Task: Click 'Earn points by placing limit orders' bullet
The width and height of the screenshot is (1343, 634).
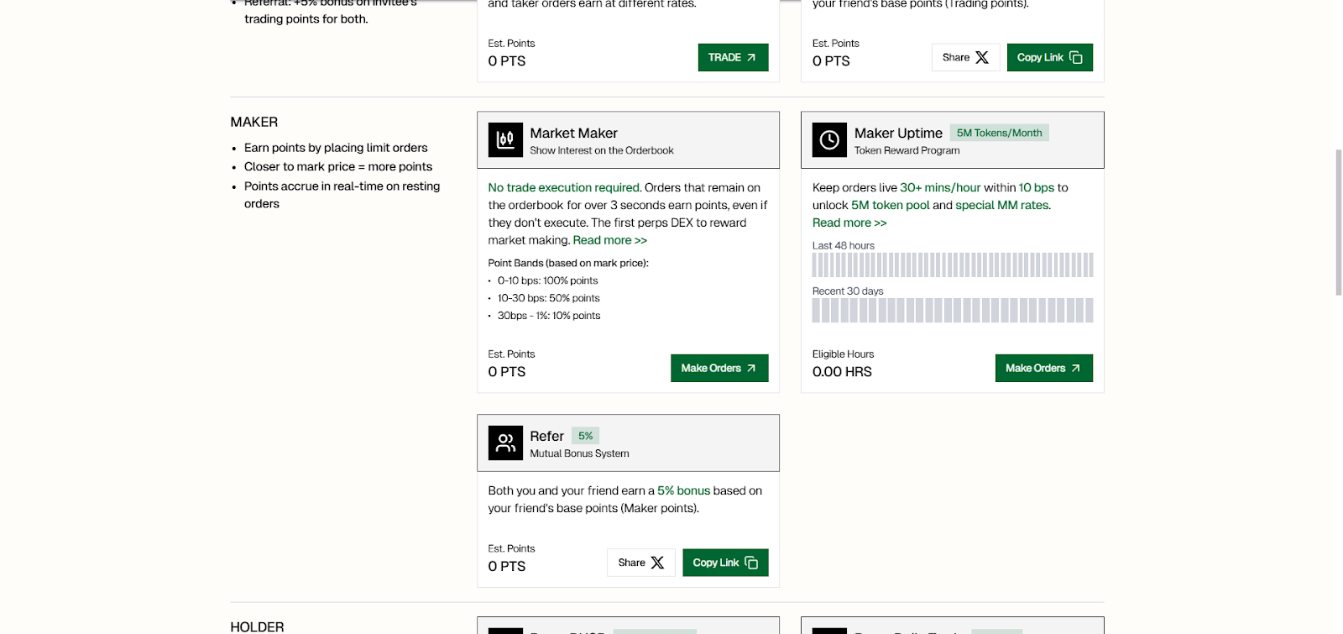Action: click(336, 148)
